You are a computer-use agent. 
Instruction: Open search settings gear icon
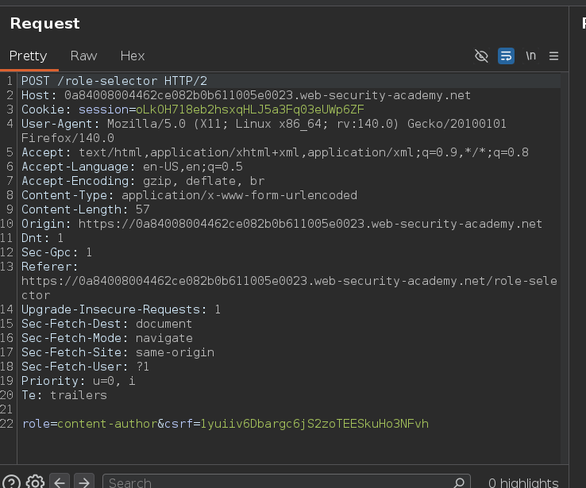pos(35,482)
